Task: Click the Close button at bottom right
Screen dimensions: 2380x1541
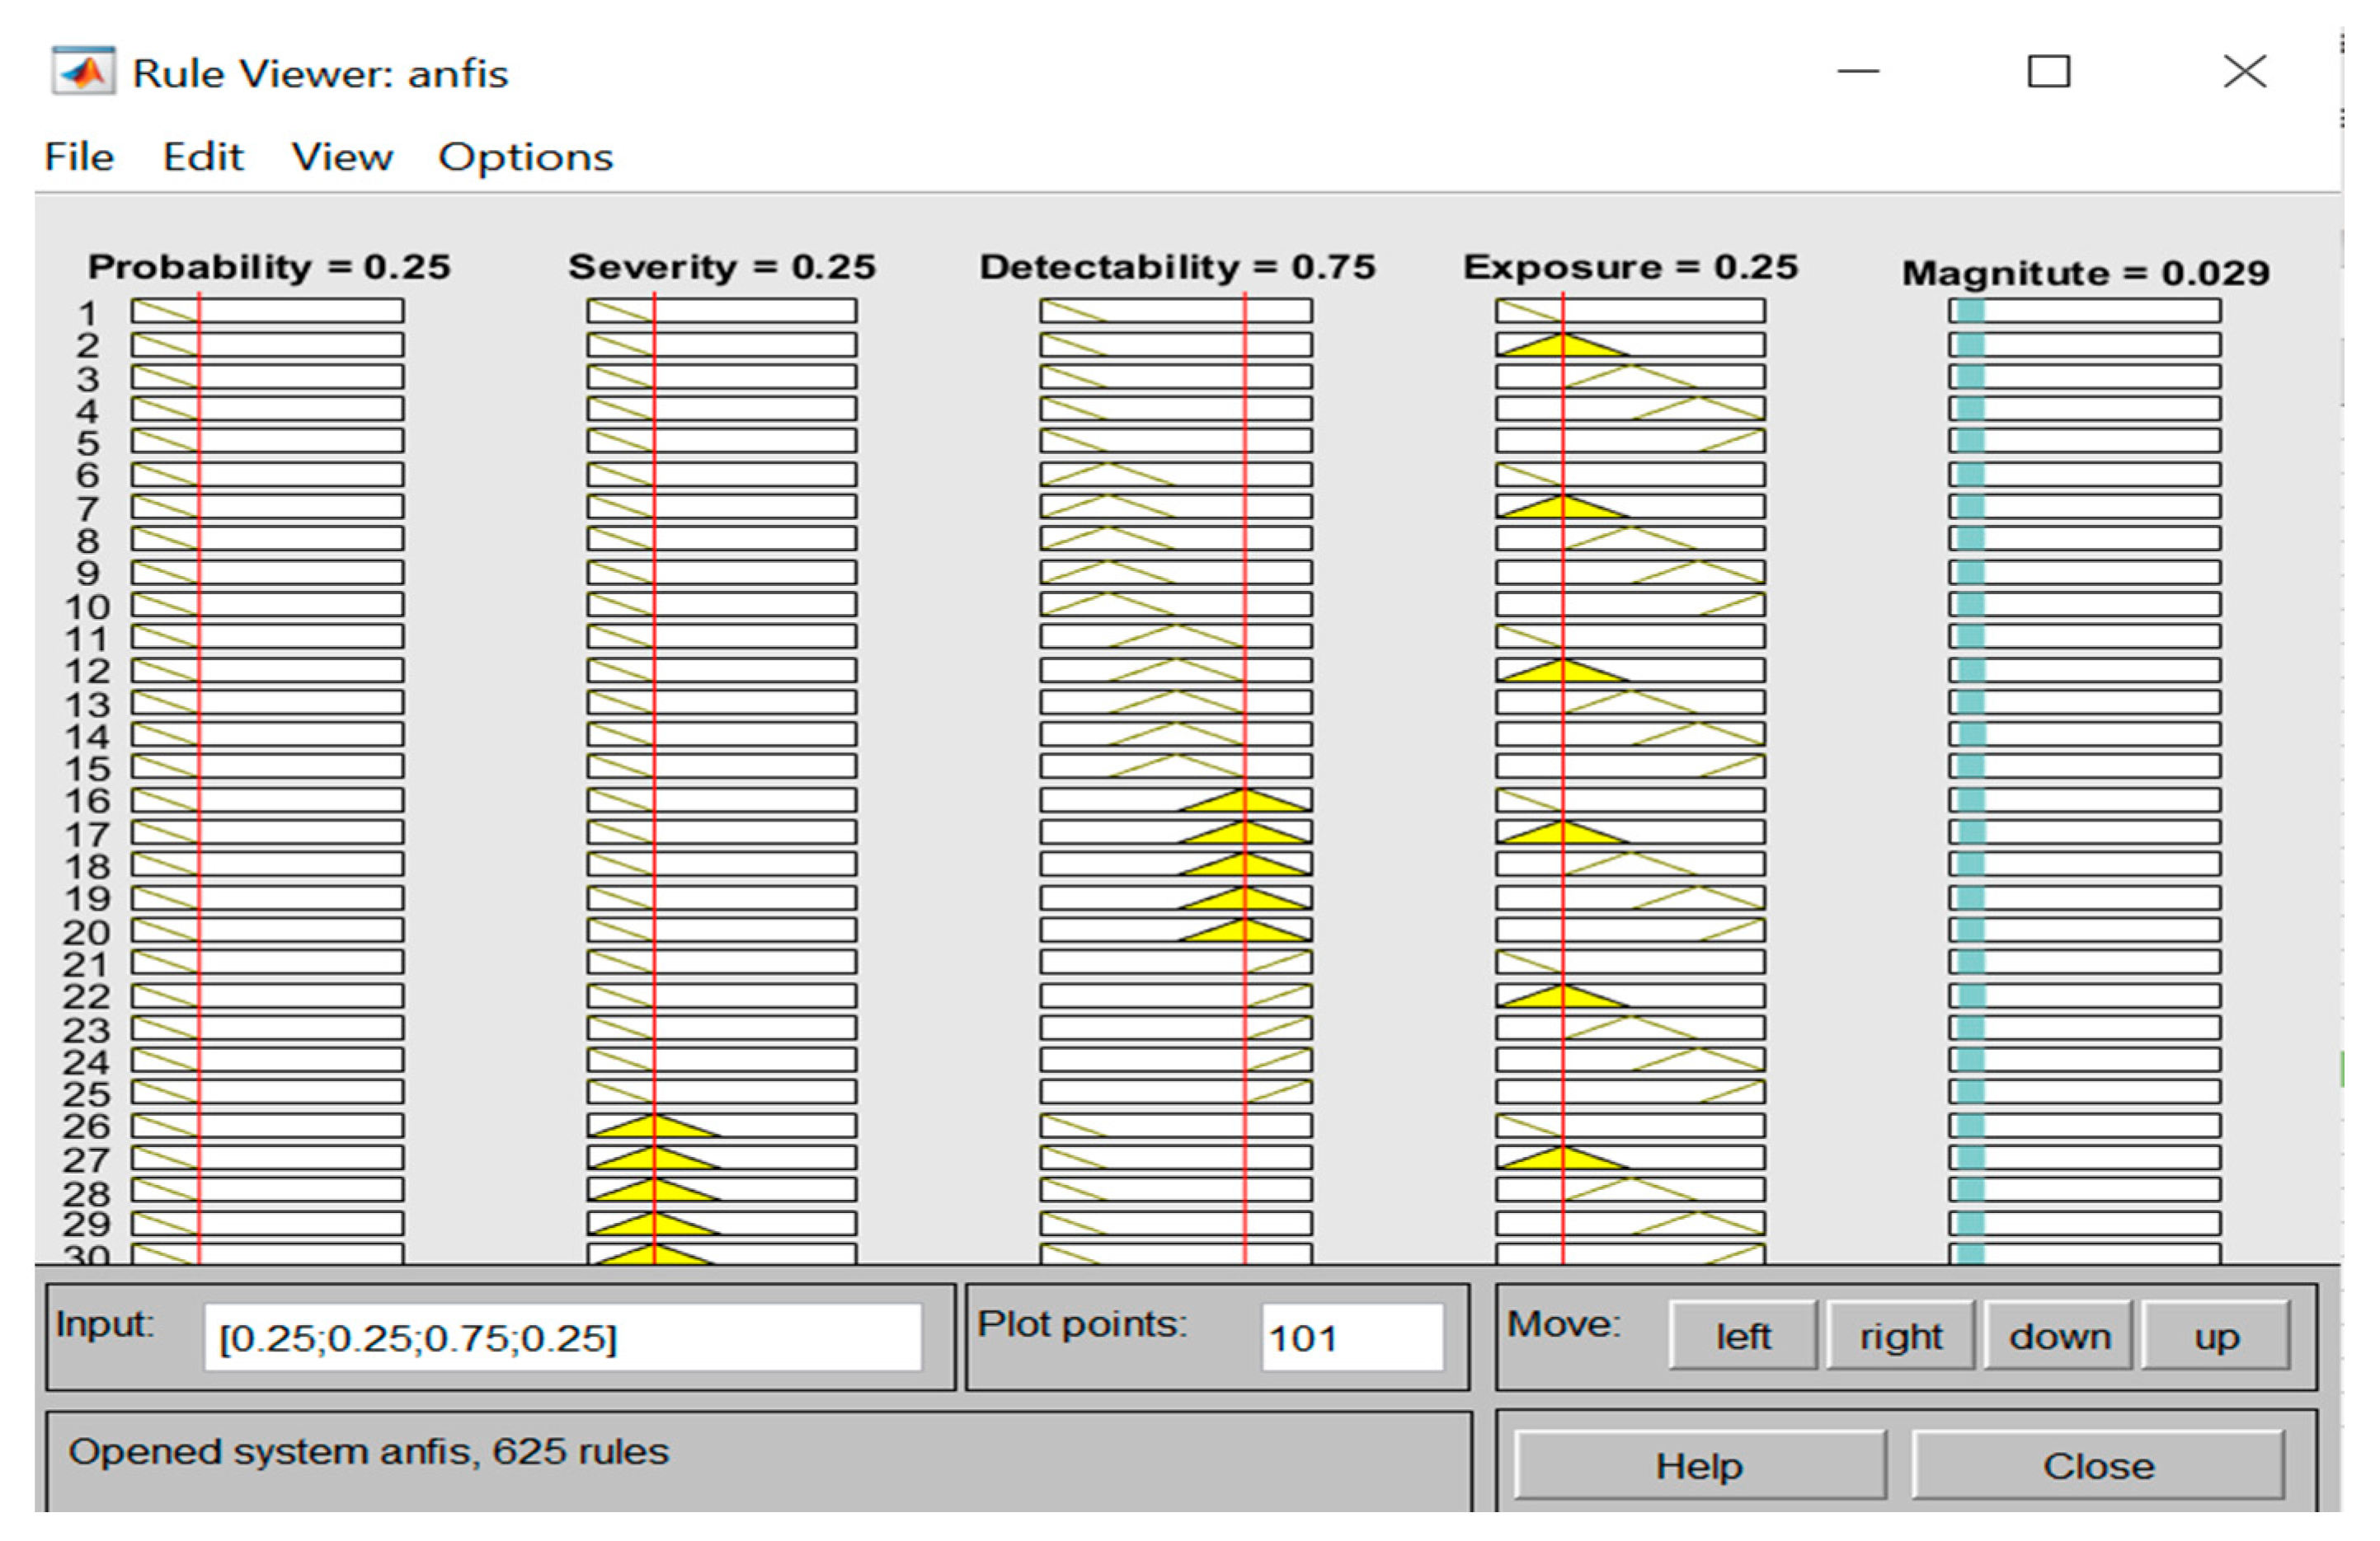Action: [2098, 1465]
